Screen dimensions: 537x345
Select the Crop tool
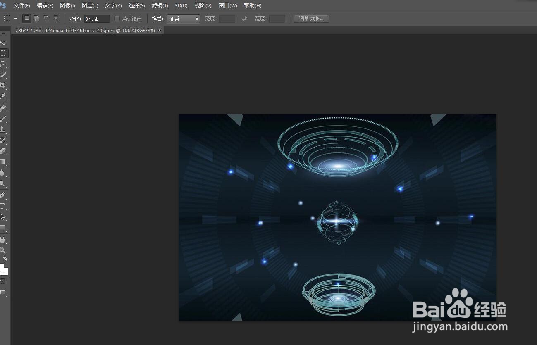pos(3,86)
